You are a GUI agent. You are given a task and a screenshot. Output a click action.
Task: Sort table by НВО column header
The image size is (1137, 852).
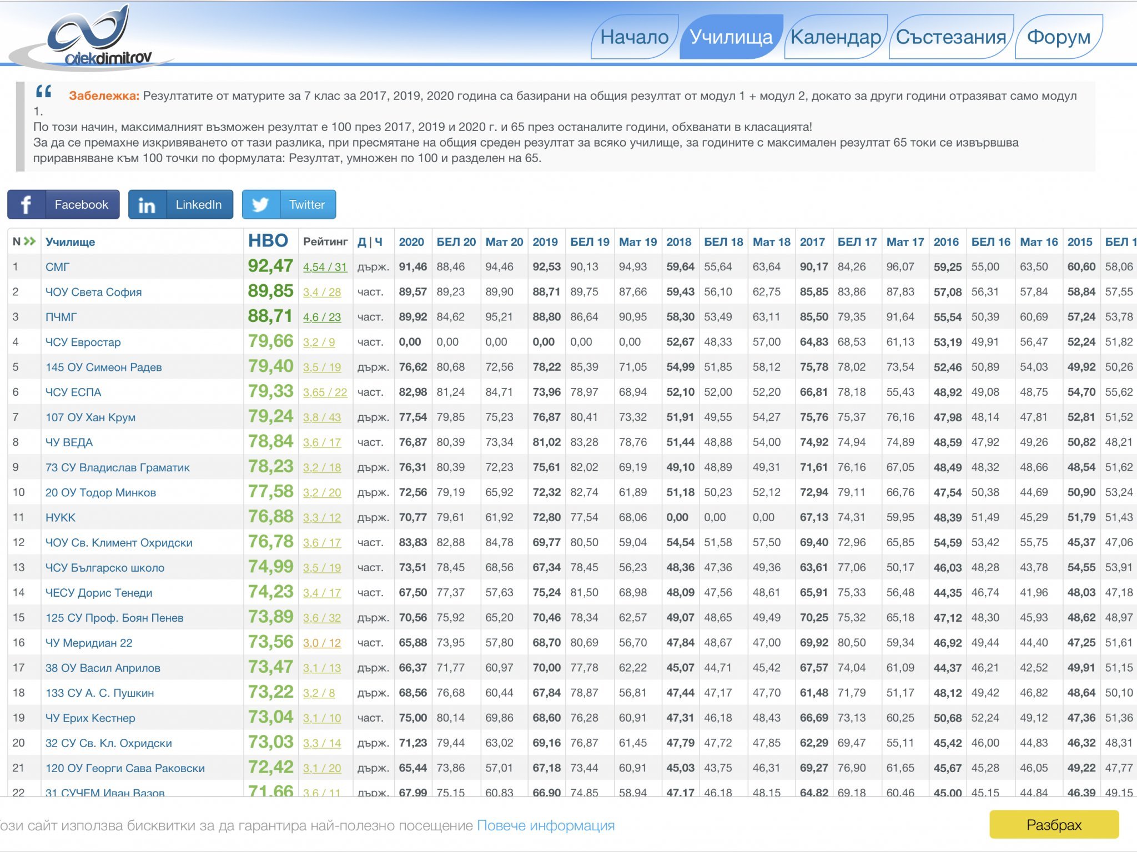[268, 241]
